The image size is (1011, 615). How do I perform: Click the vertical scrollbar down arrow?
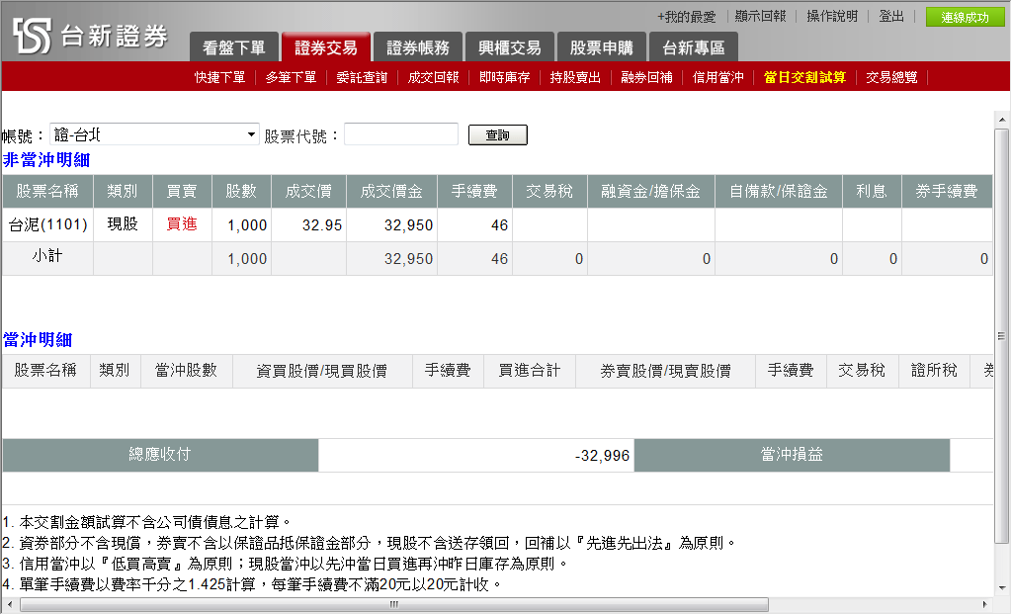click(1002, 585)
